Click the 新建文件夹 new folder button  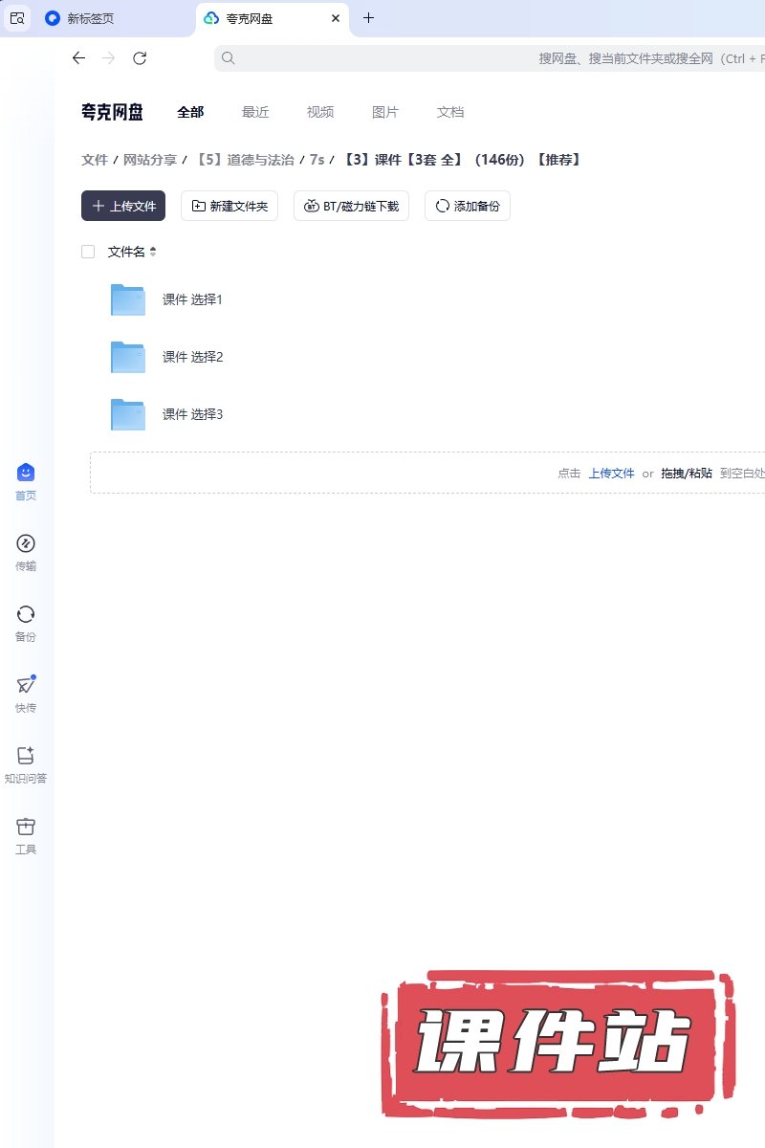(229, 206)
